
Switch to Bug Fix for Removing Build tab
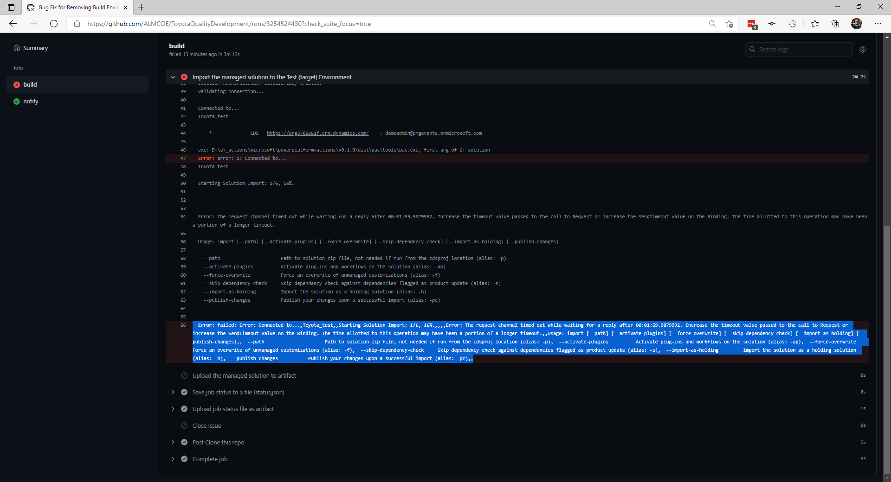[77, 7]
